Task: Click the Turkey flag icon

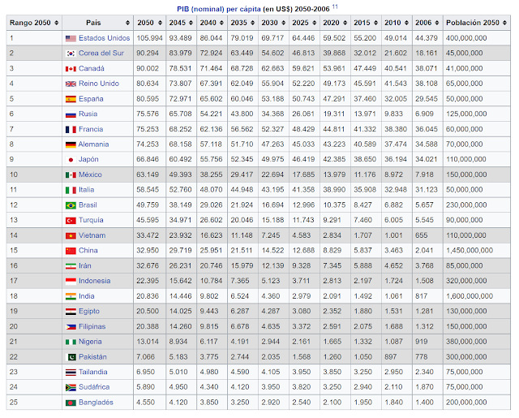Action: pos(71,221)
